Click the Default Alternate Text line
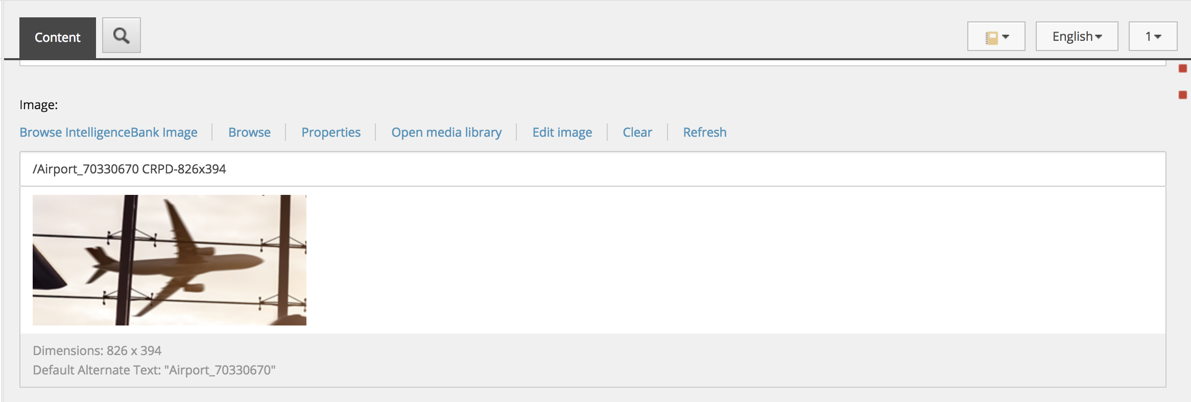Viewport: 1191px width, 402px height. tap(154, 370)
